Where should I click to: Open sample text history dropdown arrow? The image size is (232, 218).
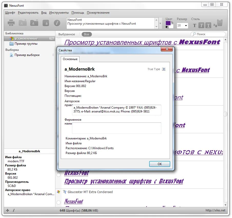tap(160, 23)
